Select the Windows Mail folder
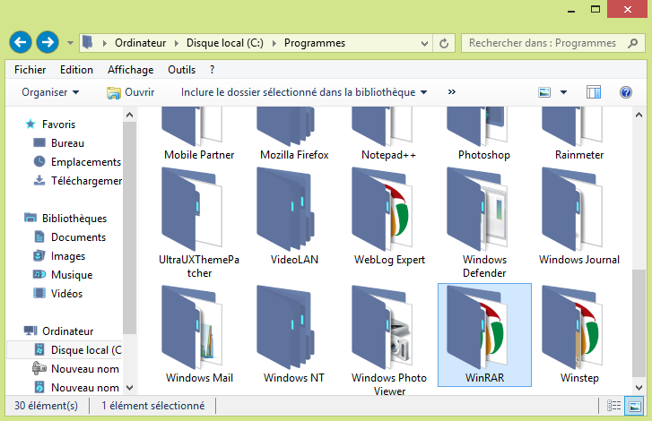The width and height of the screenshot is (652, 421). pyautogui.click(x=199, y=335)
